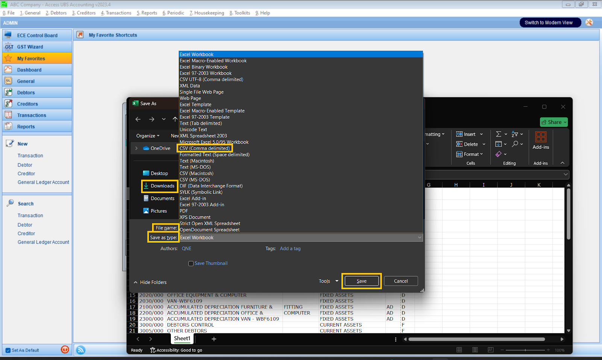Add a new sheet with plus icon
This screenshot has width=602, height=360.
pos(214,339)
